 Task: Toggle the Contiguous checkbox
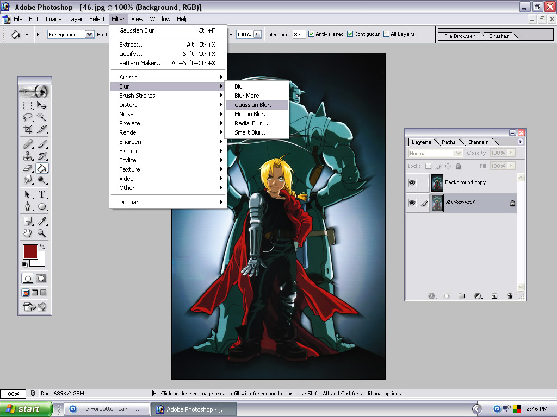[350, 34]
